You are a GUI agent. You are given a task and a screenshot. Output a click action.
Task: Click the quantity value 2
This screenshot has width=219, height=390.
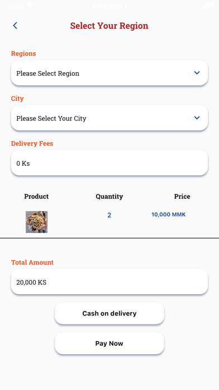coord(109,215)
